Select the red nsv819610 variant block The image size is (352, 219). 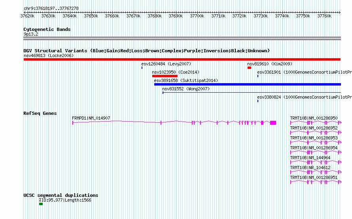pyautogui.click(x=249, y=68)
